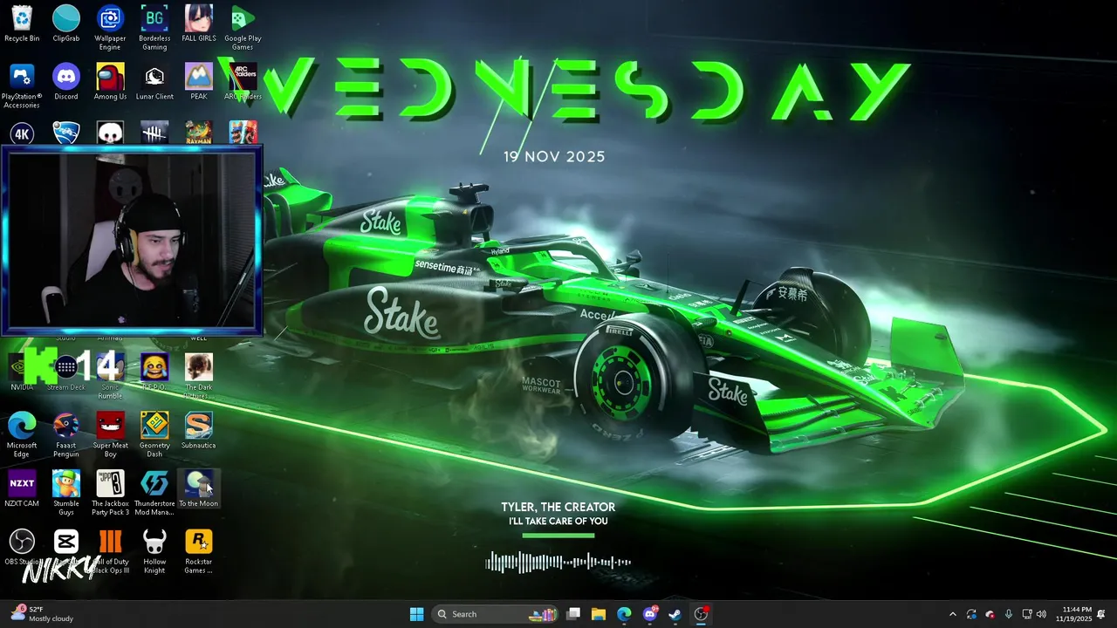Image resolution: width=1117 pixels, height=628 pixels.
Task: Open the Subnautica desktop shortcut
Action: pyautogui.click(x=199, y=431)
